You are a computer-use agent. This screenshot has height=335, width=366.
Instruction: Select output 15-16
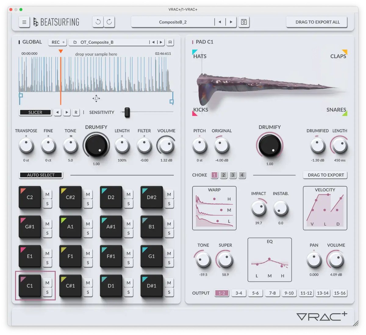pos(340,293)
